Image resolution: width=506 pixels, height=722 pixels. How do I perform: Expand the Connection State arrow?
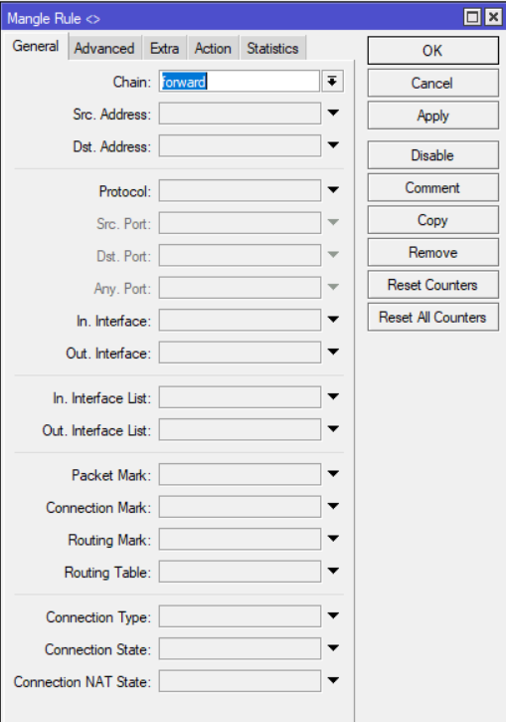[333, 648]
